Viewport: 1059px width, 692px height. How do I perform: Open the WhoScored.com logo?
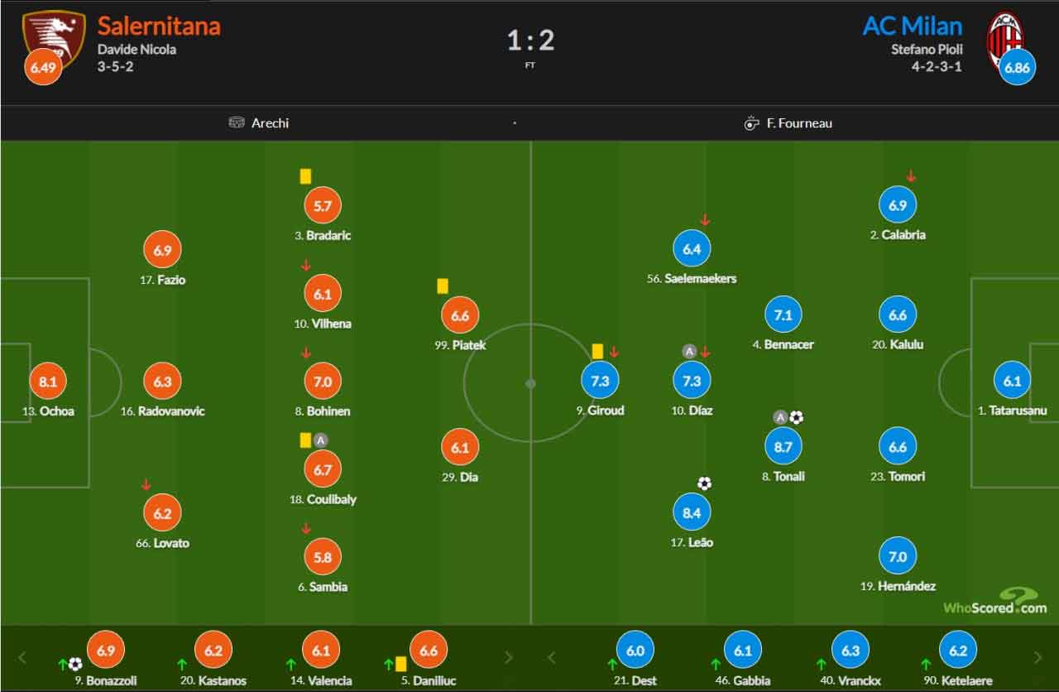pyautogui.click(x=995, y=601)
